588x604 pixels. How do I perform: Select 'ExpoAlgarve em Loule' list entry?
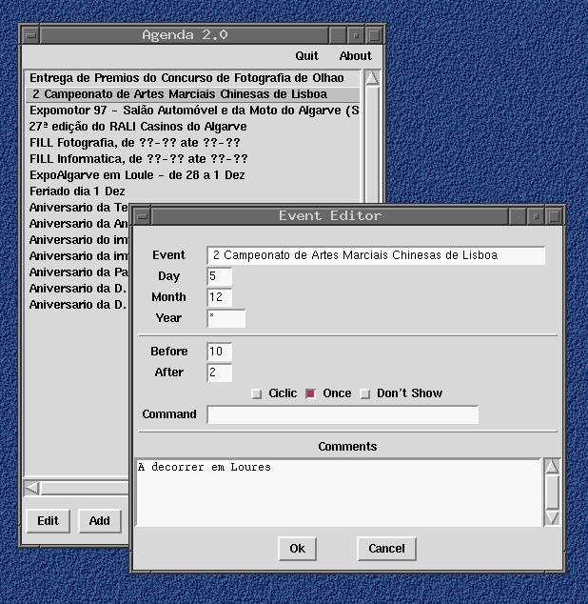coord(193,175)
